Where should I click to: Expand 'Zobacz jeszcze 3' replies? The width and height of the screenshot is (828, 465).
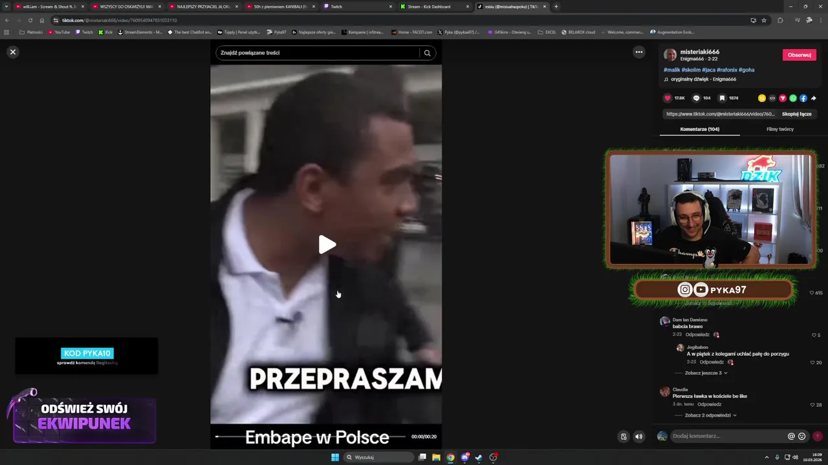[x=706, y=373]
